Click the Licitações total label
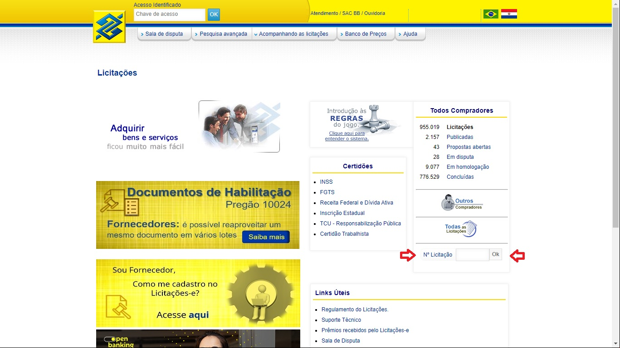620x348 pixels. coord(460,127)
